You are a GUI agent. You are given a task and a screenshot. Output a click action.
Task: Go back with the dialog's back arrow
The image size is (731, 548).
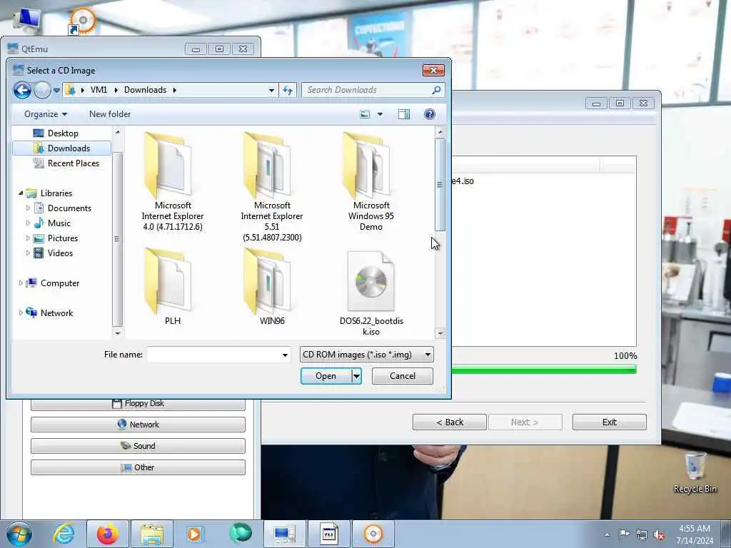pyautogui.click(x=22, y=90)
